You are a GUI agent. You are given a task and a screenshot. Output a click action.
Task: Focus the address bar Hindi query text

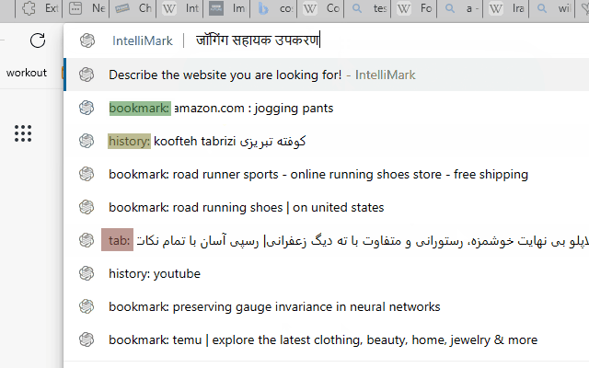(258, 40)
